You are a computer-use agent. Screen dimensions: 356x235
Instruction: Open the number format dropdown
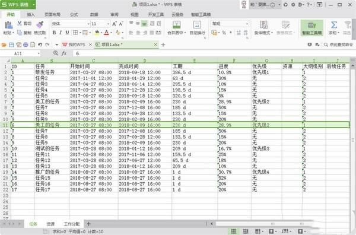(247, 24)
